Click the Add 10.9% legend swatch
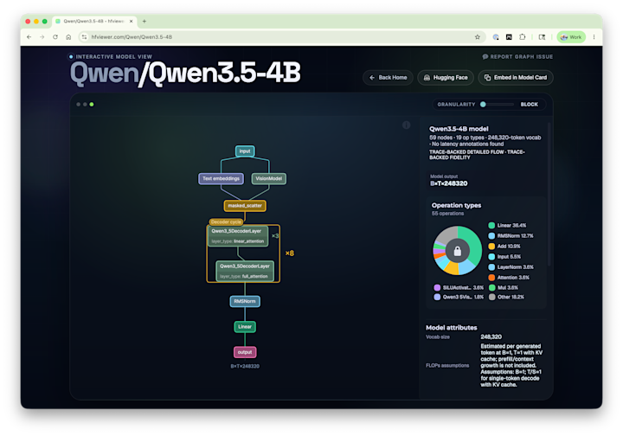Viewport: 623px width, 436px height. [491, 247]
